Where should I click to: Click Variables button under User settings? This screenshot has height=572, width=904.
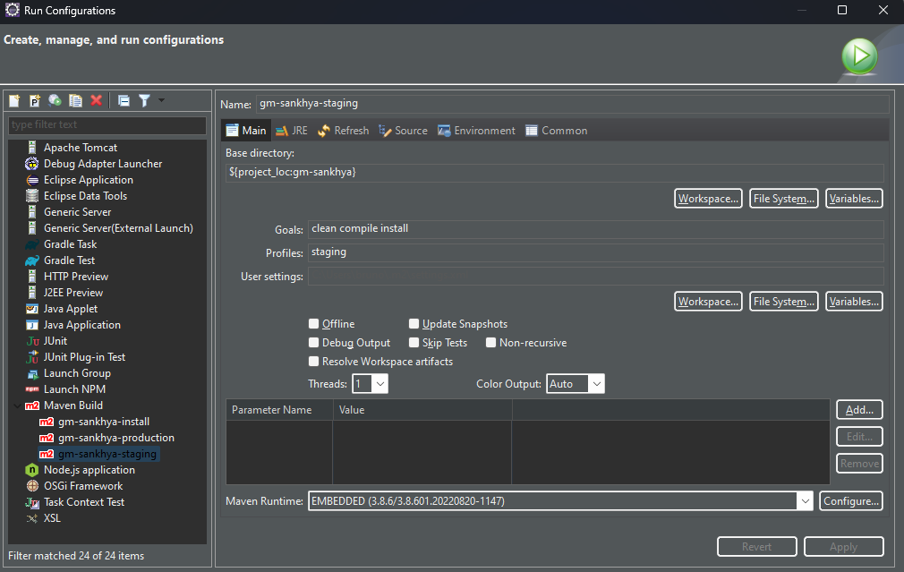click(854, 302)
